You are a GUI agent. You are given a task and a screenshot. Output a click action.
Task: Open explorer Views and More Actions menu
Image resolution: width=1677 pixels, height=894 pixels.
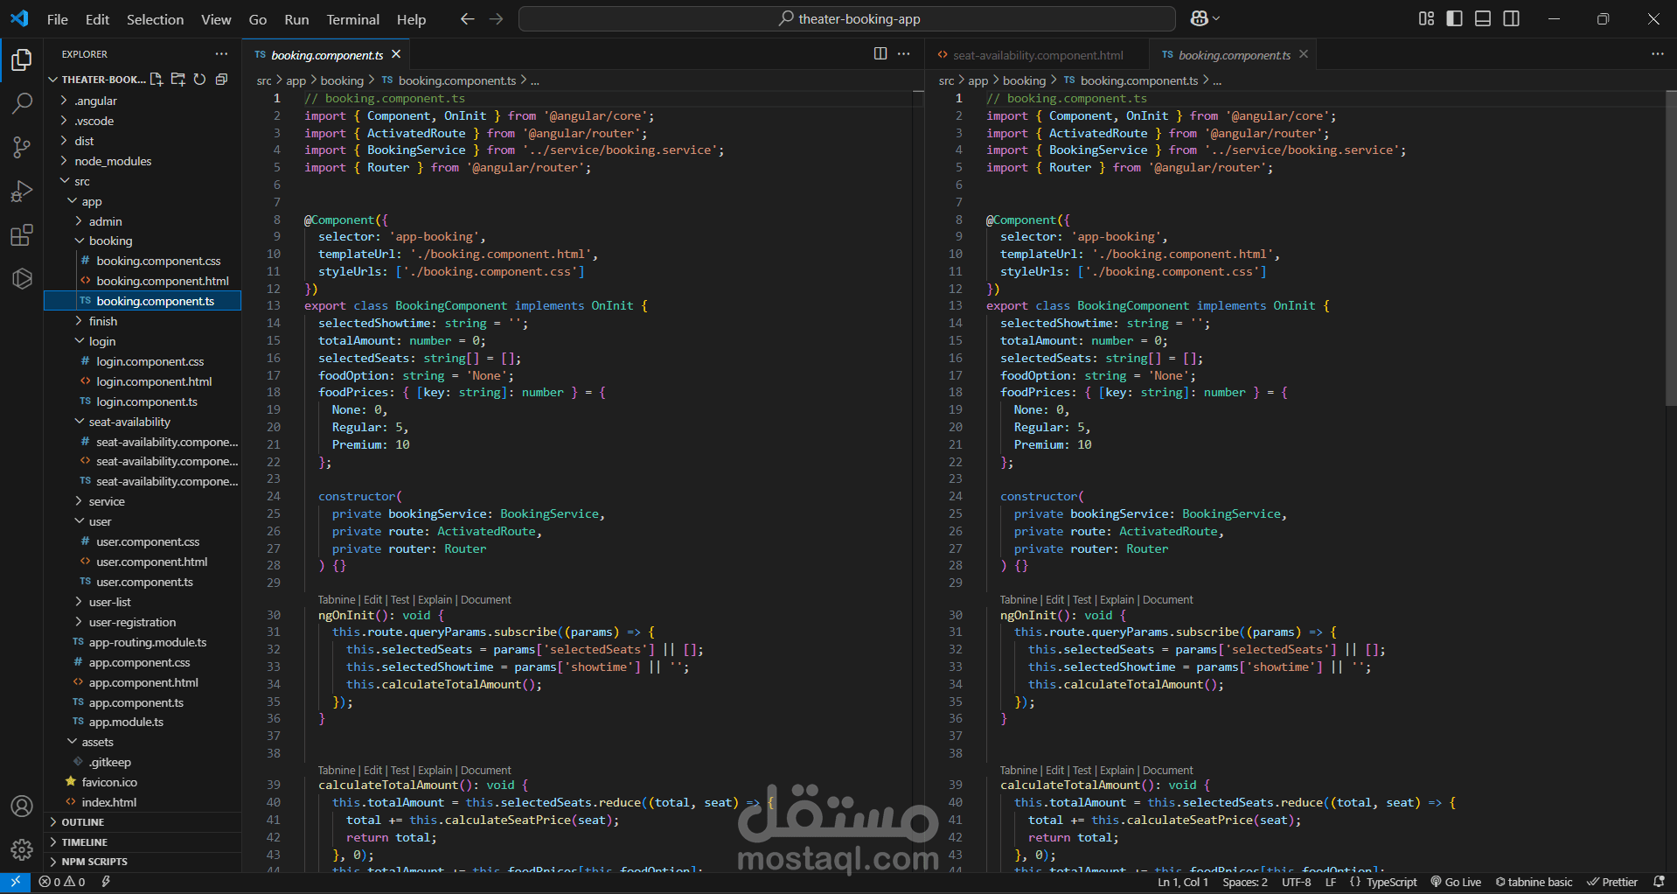(x=221, y=54)
